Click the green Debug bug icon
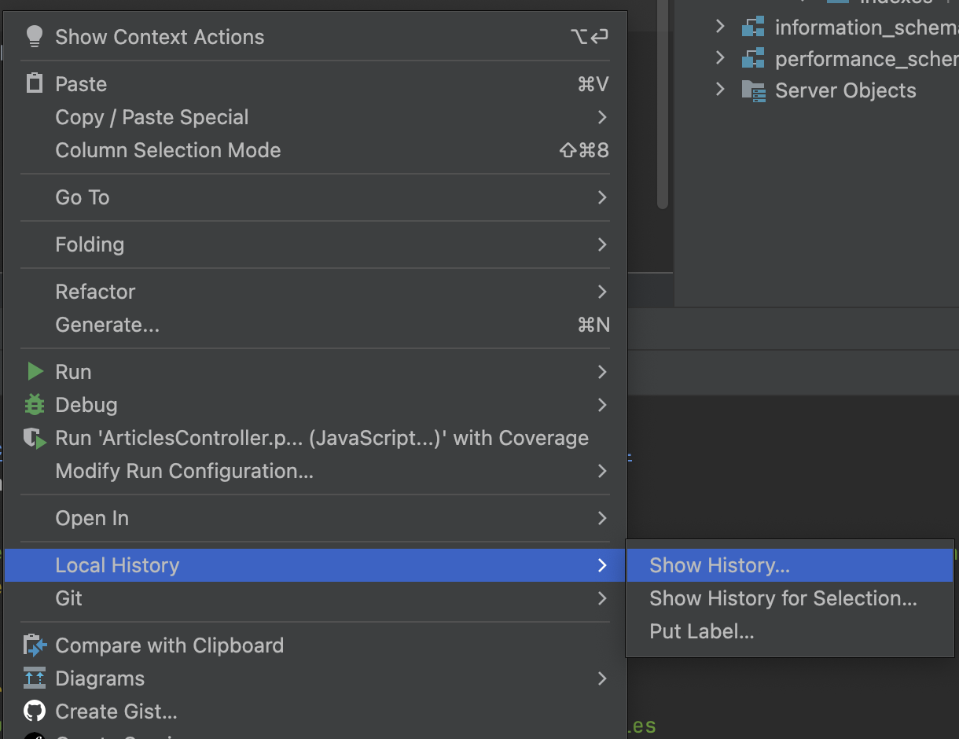959x739 pixels. (x=35, y=404)
